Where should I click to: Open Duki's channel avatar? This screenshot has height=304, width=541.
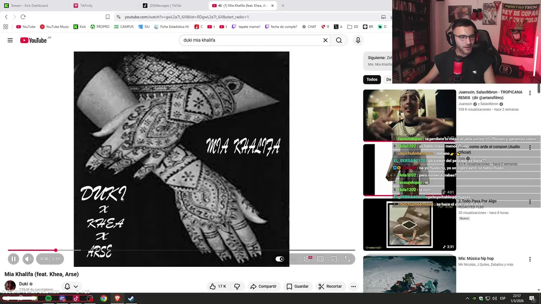coord(10,286)
